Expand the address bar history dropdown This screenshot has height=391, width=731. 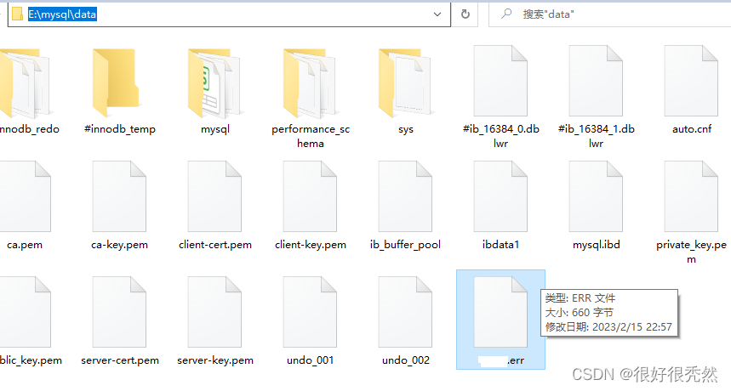coord(437,14)
